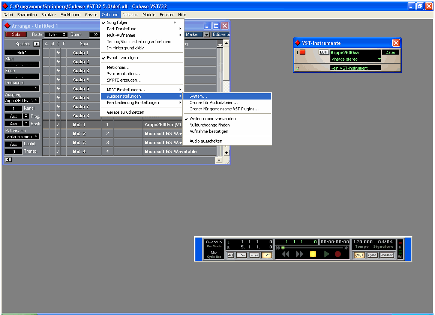
Task: Select Audio ausschalten in submenu
Action: 227,141
